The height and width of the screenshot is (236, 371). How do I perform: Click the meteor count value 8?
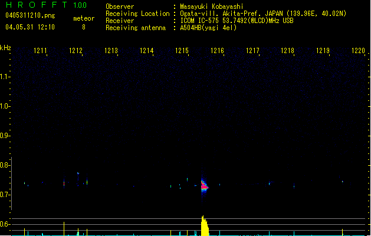pyautogui.click(x=84, y=27)
